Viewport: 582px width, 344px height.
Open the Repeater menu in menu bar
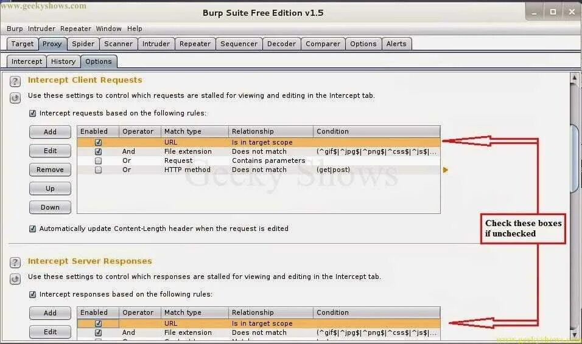pyautogui.click(x=75, y=29)
